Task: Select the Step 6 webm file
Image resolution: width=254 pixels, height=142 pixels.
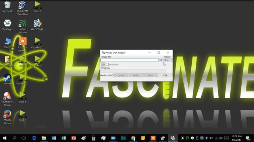Action: point(22,116)
